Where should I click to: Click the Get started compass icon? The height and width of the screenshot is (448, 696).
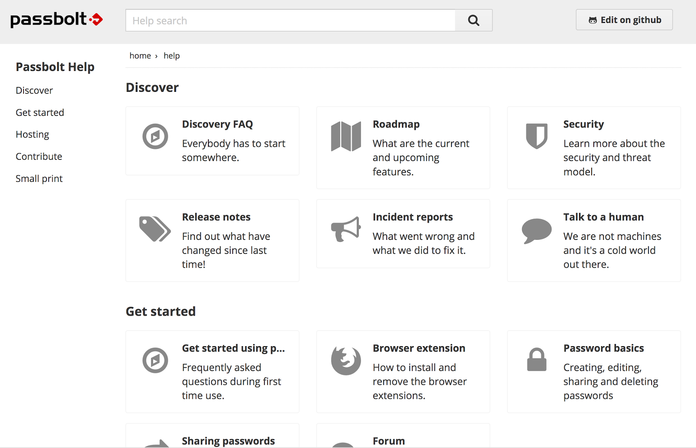155,360
